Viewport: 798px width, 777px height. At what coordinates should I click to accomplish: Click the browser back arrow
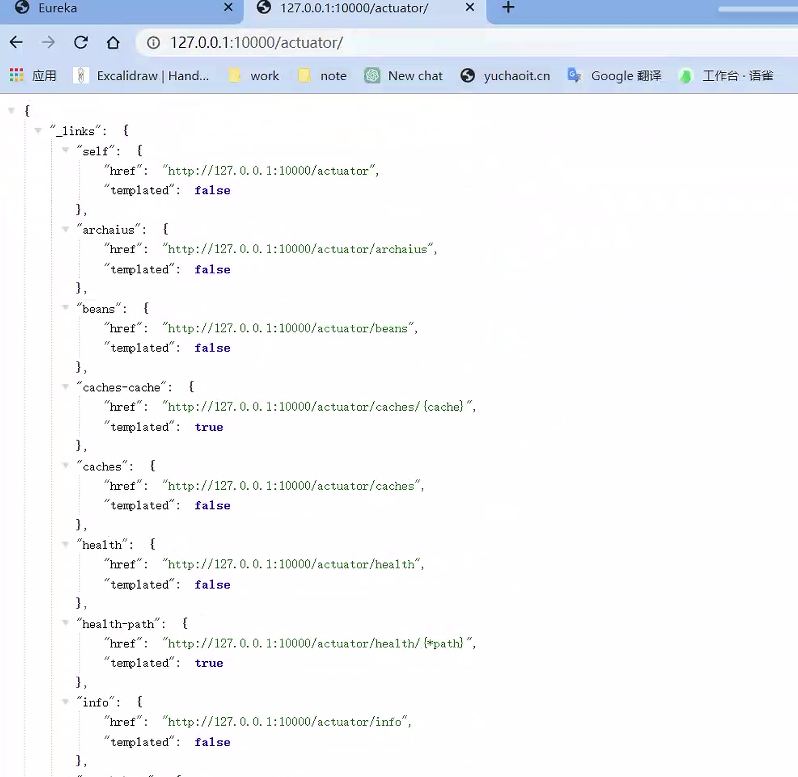click(16, 42)
